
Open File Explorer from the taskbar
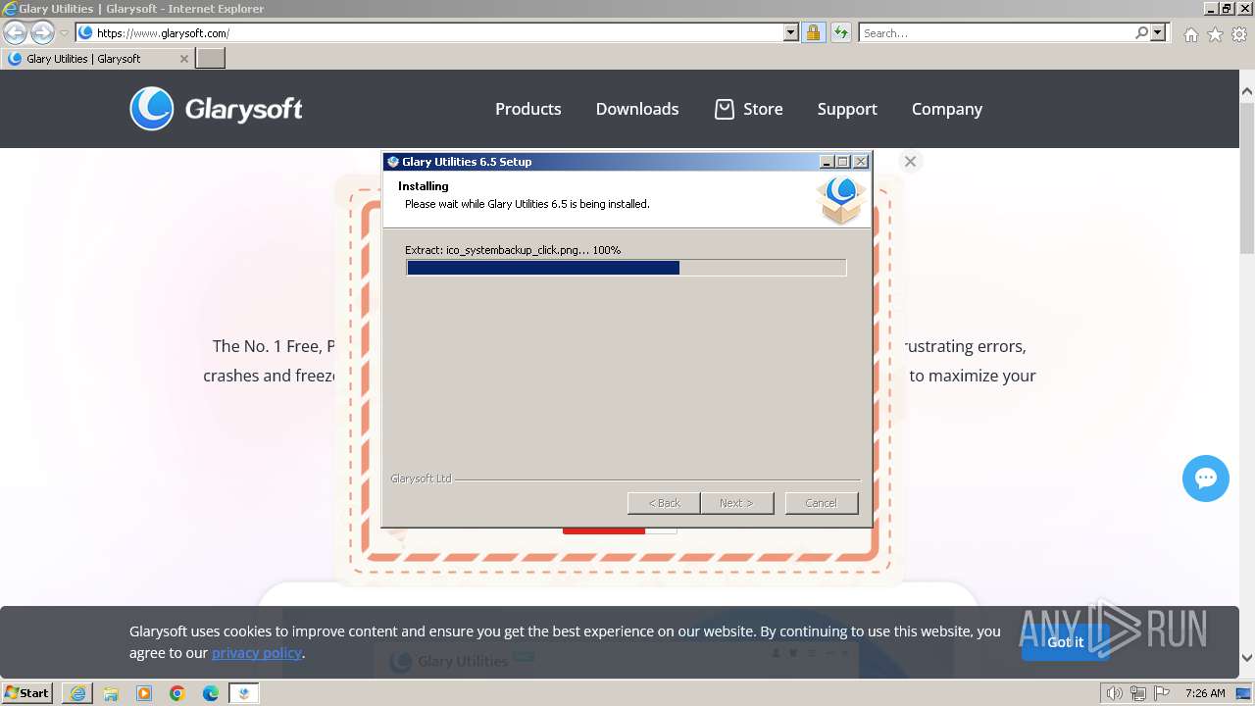click(x=111, y=693)
